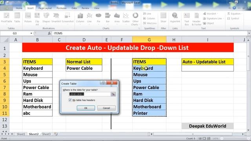Insert a Column chart
The image size is (251, 141).
(80, 18)
